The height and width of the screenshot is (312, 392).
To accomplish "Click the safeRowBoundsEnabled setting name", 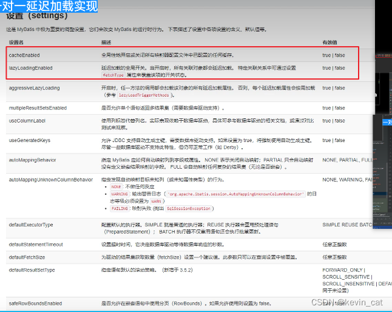I will 36,304.
